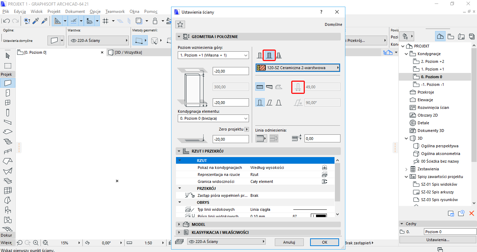Viewport: 477px width, 252px height.
Task: Expand Zestawienia node in Navigator
Action: [406, 169]
